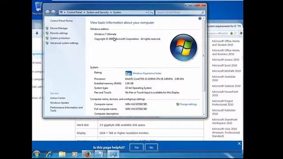
Task: Open Microsoft Project Professional 2010 link
Action: [x=222, y=103]
